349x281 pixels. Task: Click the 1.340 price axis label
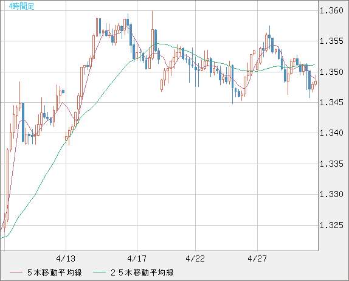coord(331,133)
